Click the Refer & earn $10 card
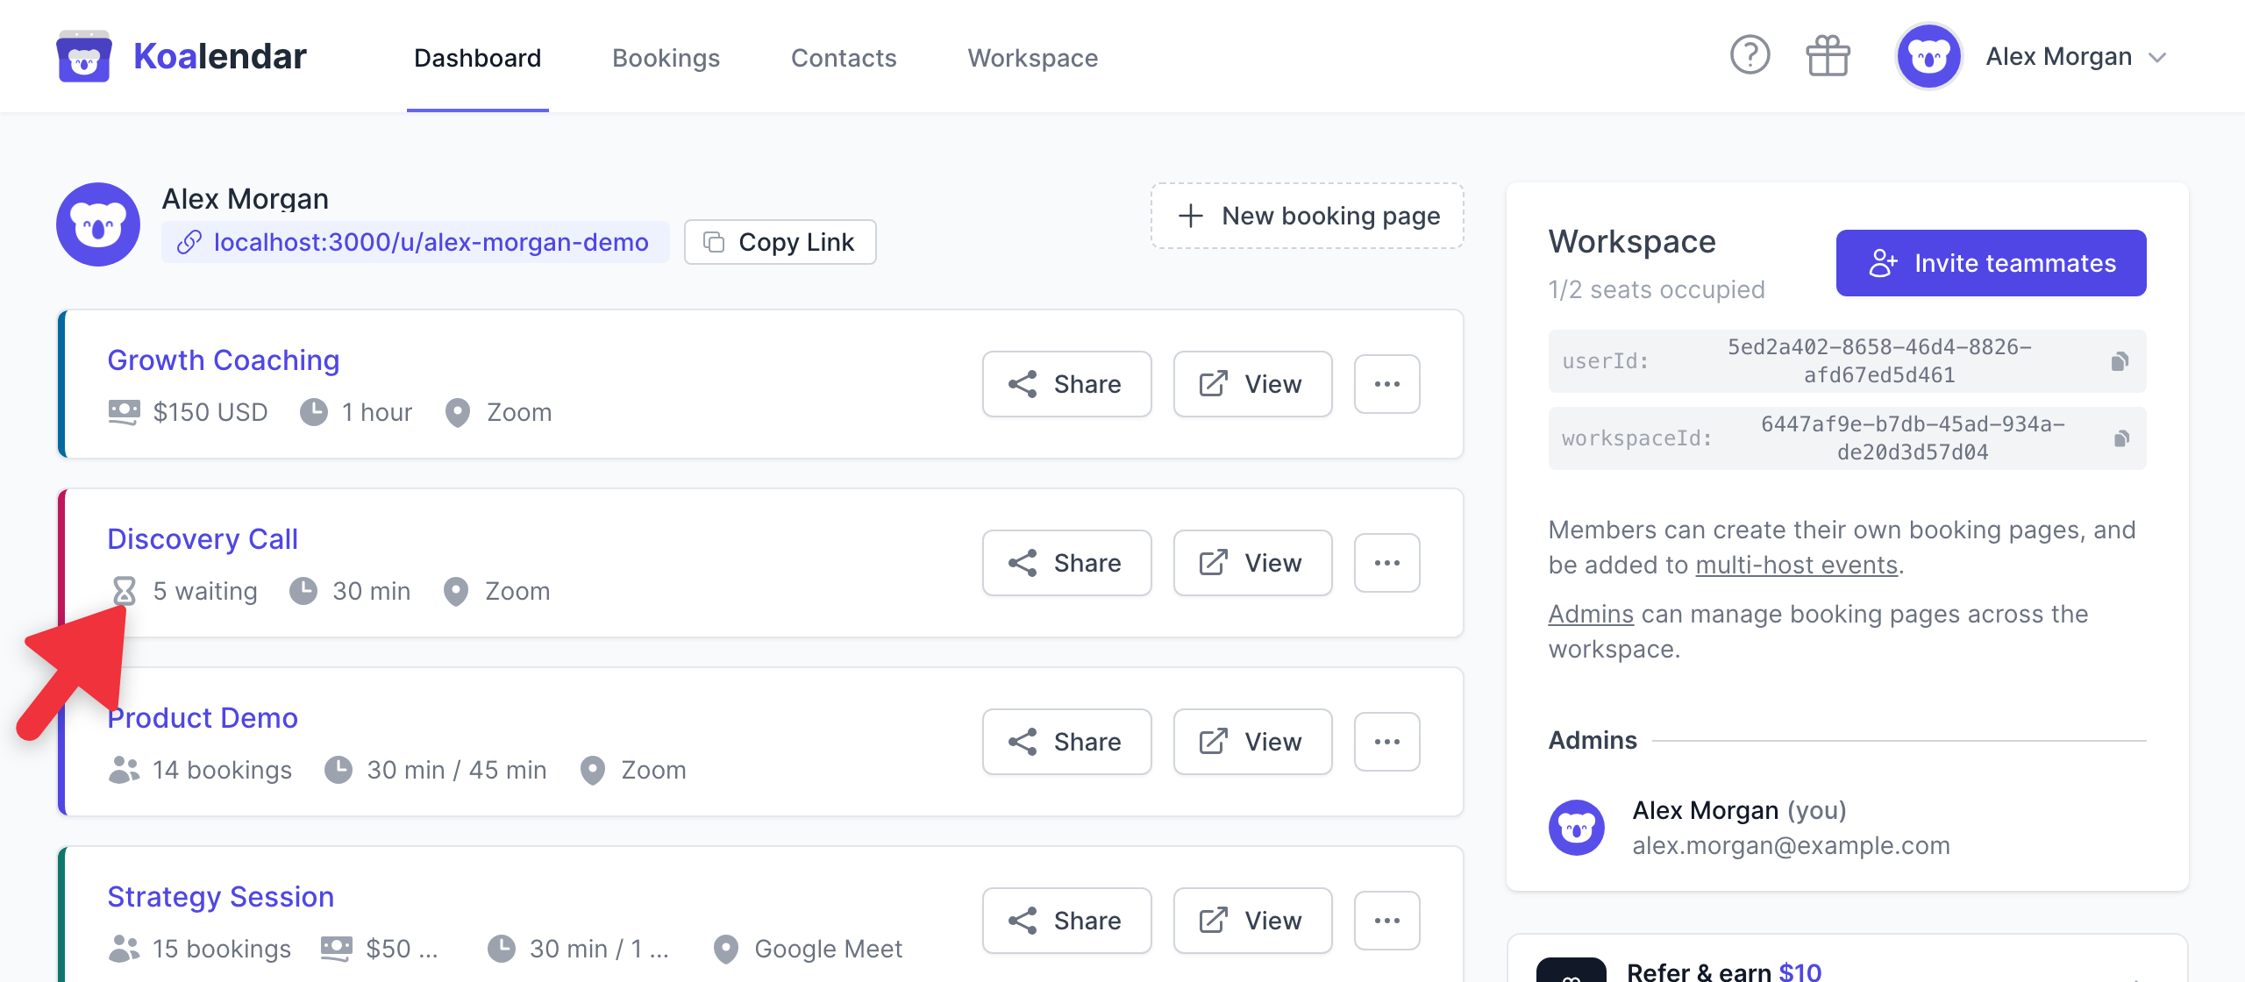Image resolution: width=2245 pixels, height=982 pixels. pos(1847,959)
